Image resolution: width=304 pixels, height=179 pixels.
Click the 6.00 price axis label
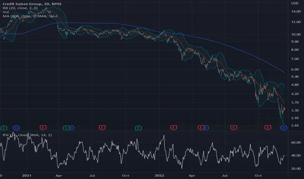[295, 69]
